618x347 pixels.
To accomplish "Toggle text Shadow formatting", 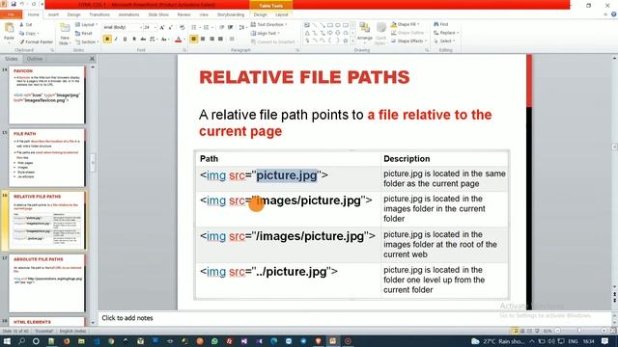I will point(134,39).
